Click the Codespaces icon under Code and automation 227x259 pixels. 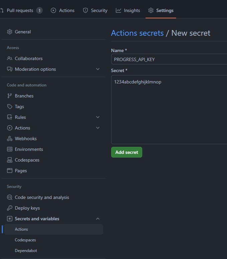click(x=10, y=160)
